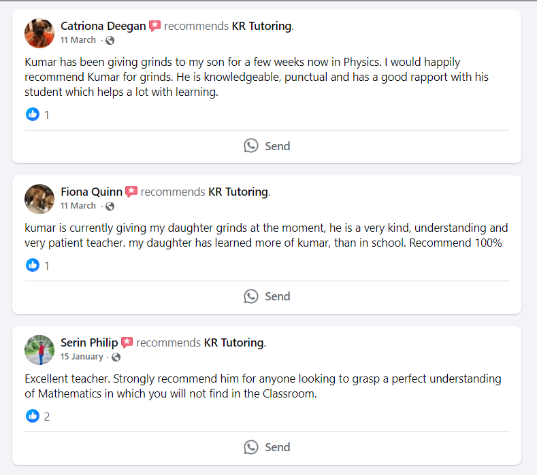Click the like icon on Serin Philip's review

(x=33, y=416)
